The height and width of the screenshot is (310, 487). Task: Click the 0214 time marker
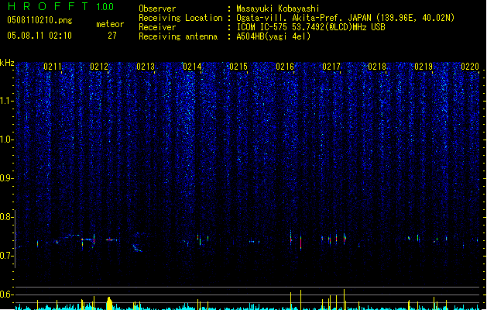pyautogui.click(x=192, y=66)
